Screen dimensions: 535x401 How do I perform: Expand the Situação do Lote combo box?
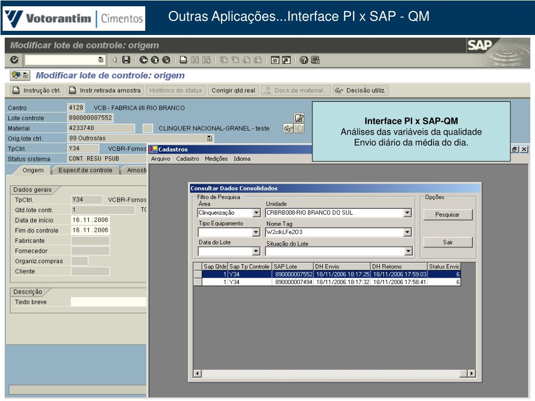pos(408,251)
